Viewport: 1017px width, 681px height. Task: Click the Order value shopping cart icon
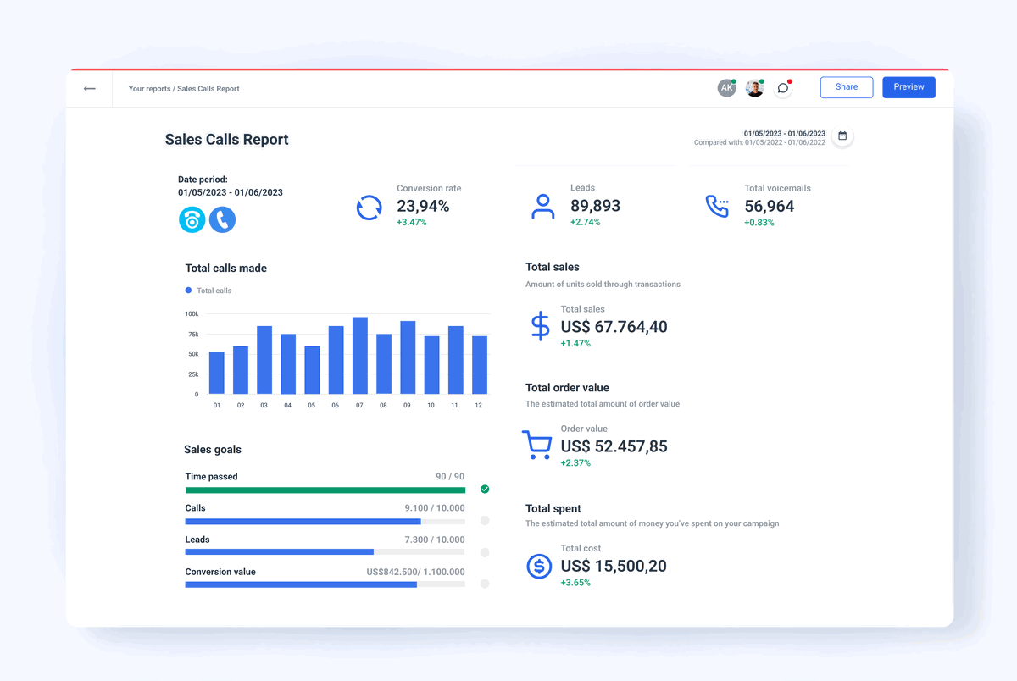tap(537, 444)
